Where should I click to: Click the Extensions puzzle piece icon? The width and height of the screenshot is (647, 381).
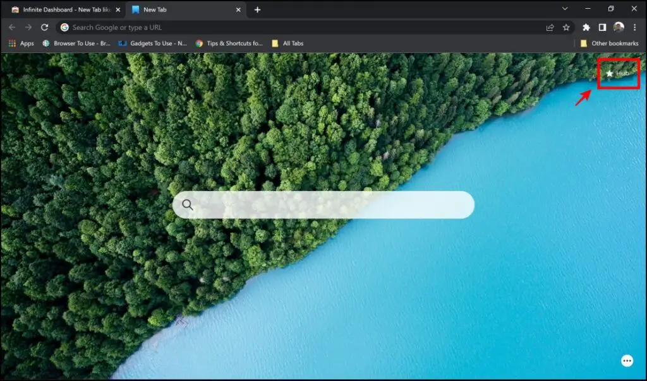click(x=585, y=27)
